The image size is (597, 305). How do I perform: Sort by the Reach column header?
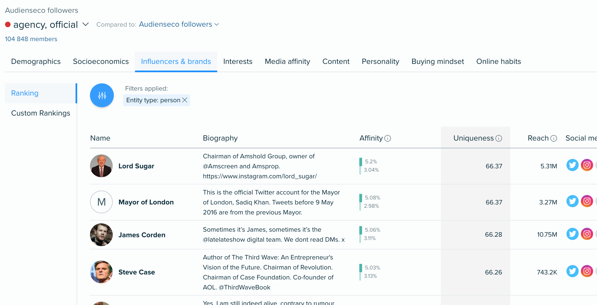(538, 138)
